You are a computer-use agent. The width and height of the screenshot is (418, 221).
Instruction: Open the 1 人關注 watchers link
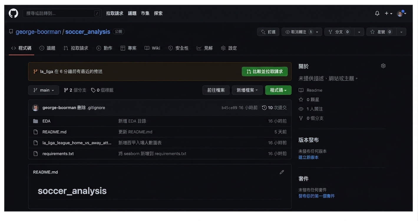311,109
